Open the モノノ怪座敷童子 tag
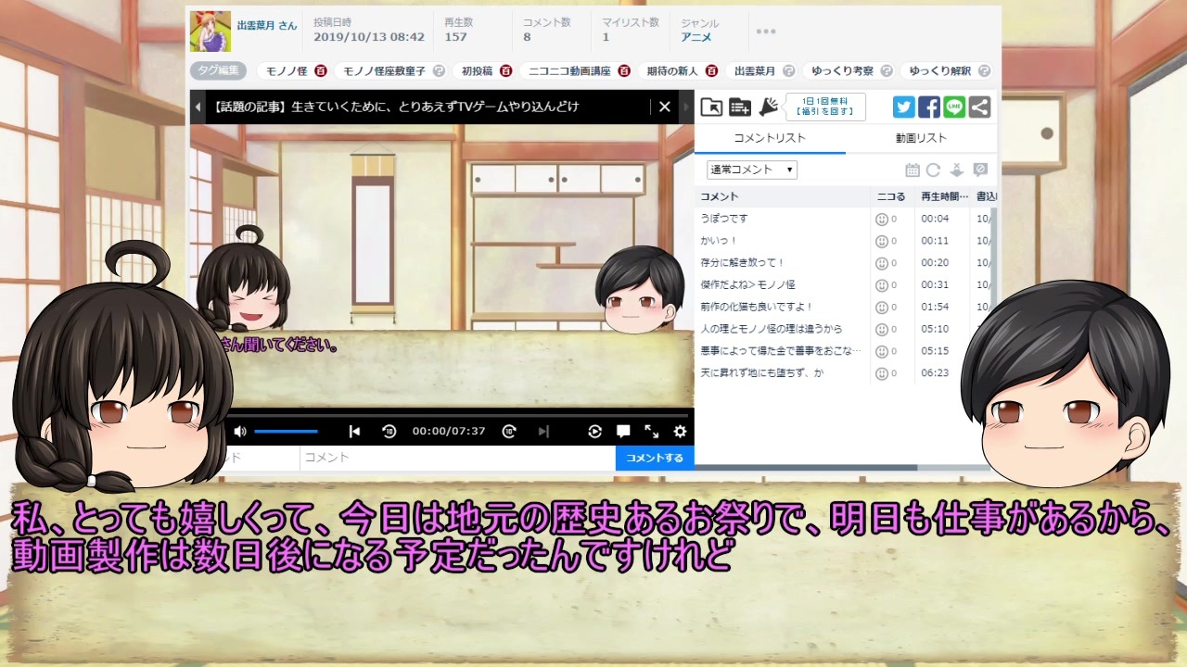 point(384,70)
